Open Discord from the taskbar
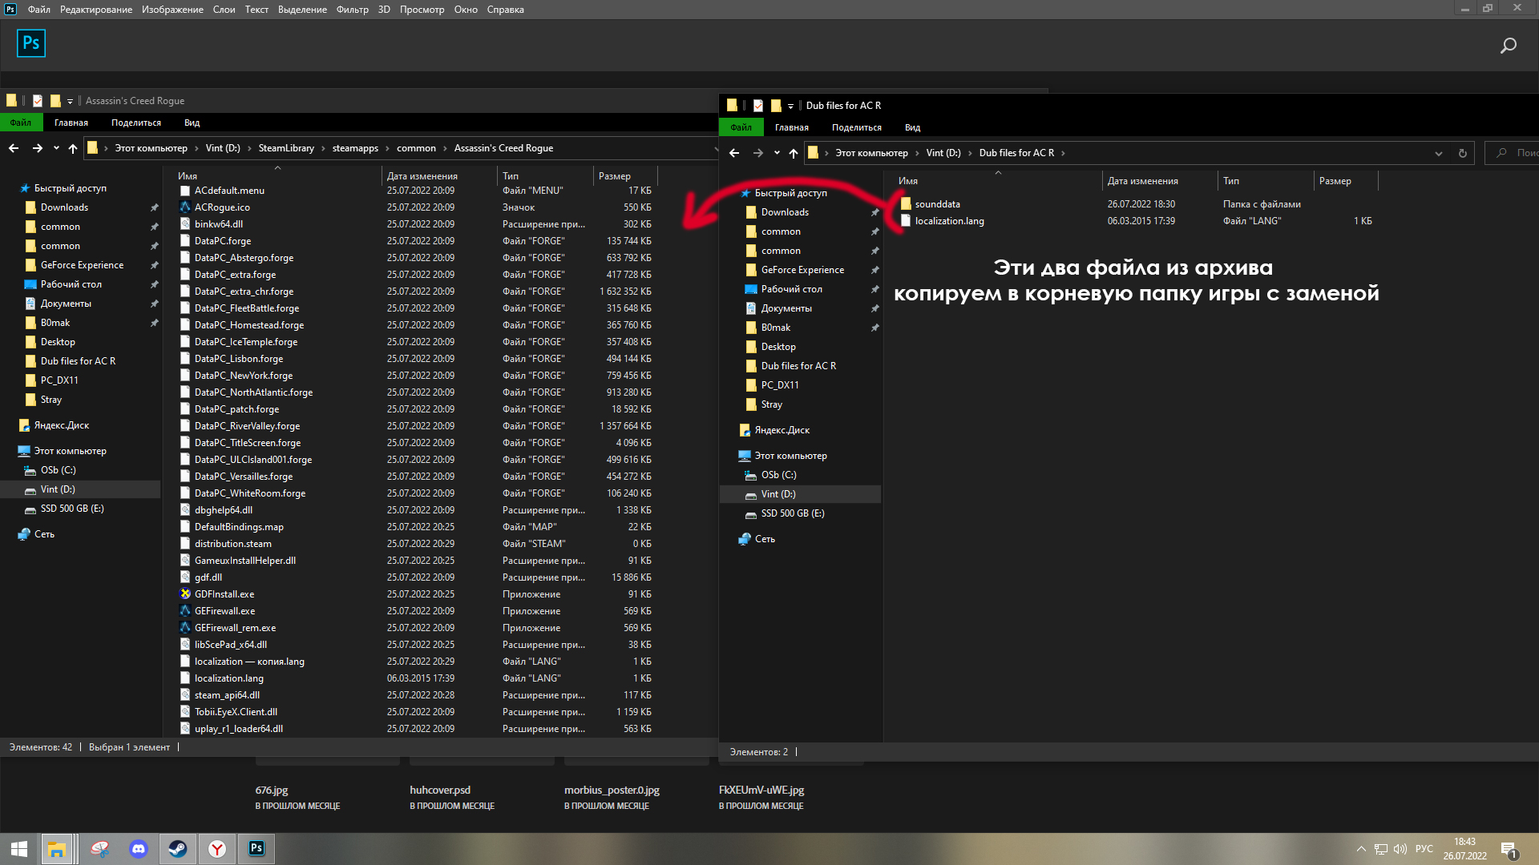Viewport: 1539px width, 865px height. pyautogui.click(x=139, y=848)
